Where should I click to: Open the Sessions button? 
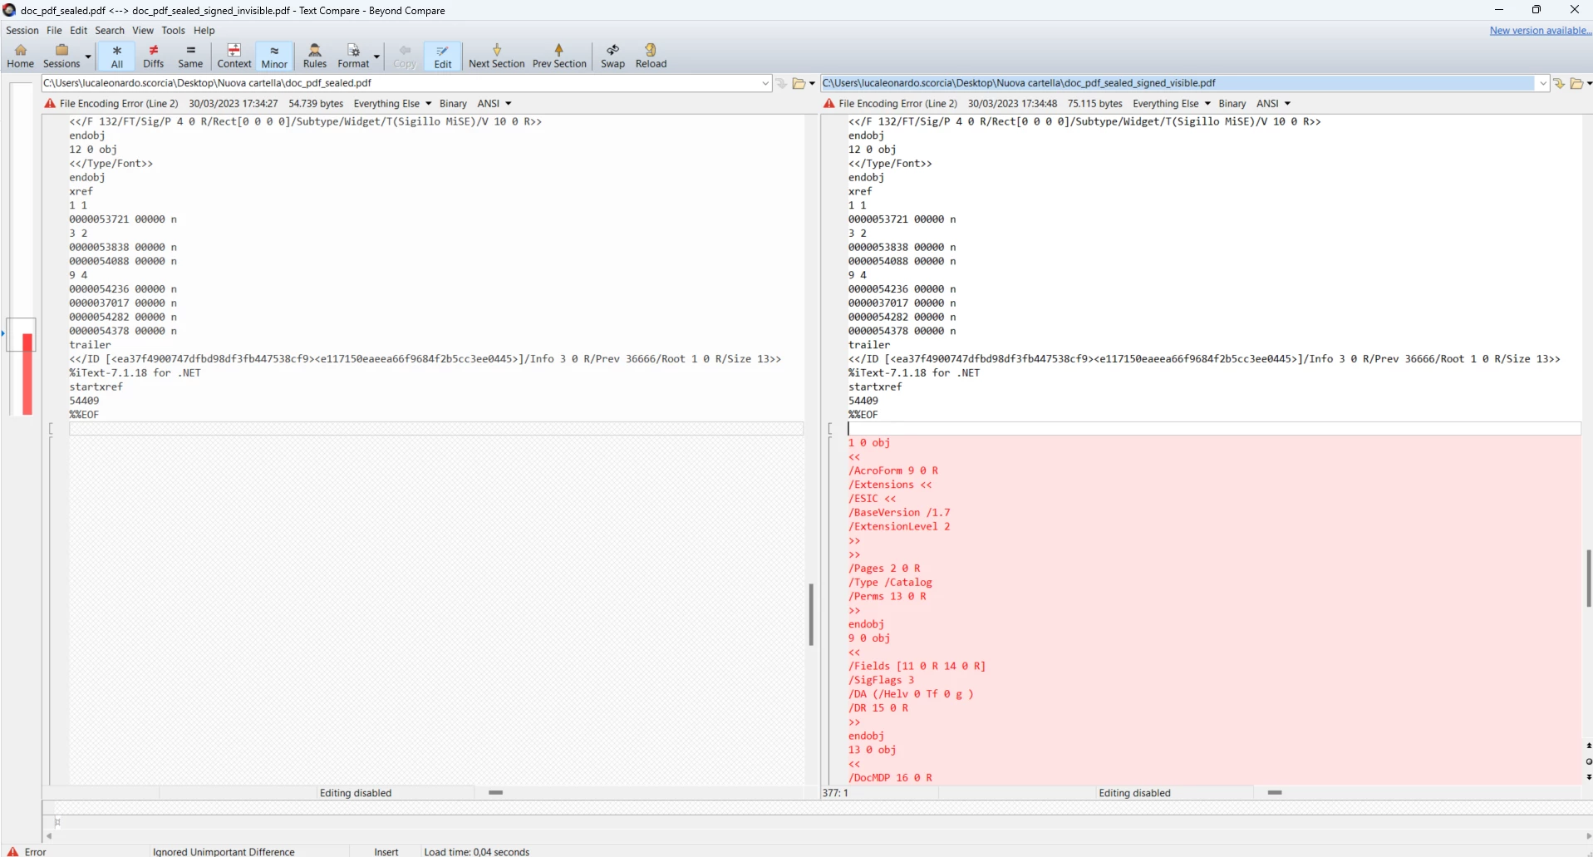[61, 56]
